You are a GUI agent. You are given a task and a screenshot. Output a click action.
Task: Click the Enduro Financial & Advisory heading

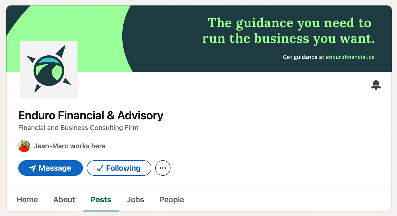[x=91, y=115]
